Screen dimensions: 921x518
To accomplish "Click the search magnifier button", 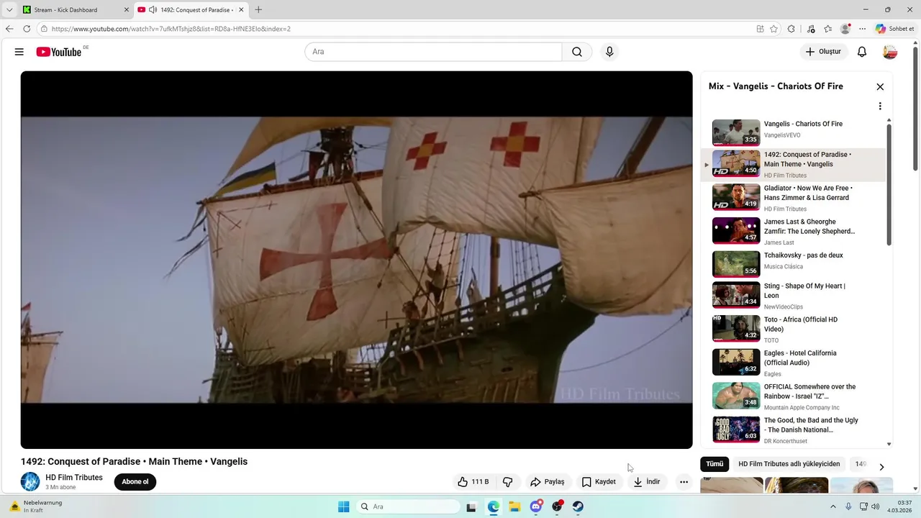I will click(577, 52).
